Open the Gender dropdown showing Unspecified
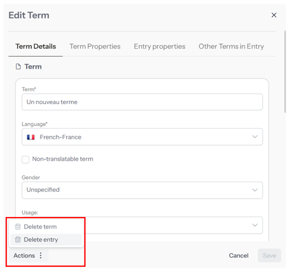The width and height of the screenshot is (288, 275). 142,190
